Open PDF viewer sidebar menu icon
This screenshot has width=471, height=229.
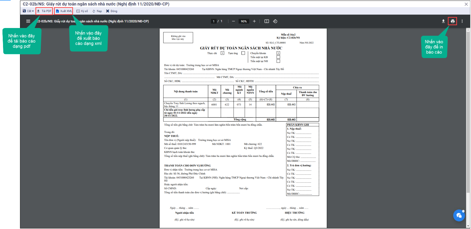tap(28, 21)
